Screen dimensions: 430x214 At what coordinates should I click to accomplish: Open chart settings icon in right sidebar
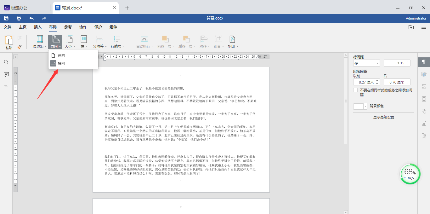(x=424, y=124)
